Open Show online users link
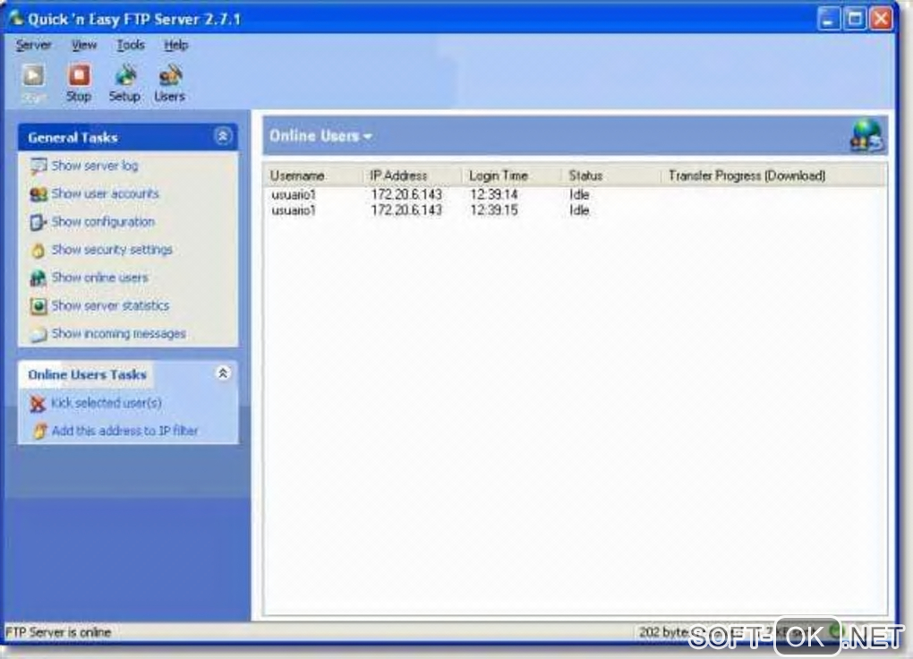The width and height of the screenshot is (913, 659). [99, 278]
